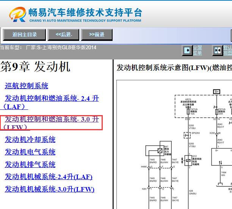The image size is (232, 209).
Task: Open 发动机冷却系统 link
Action: (x=30, y=139)
